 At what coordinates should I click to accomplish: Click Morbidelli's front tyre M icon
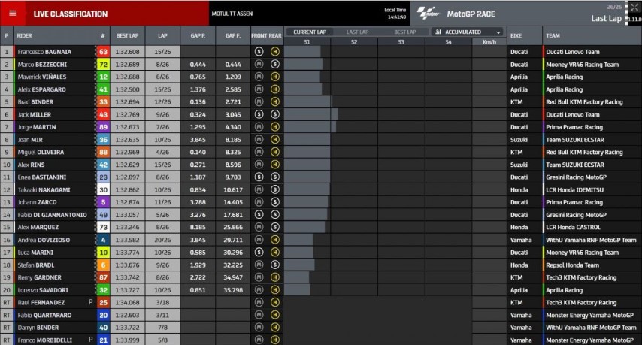[259, 340]
